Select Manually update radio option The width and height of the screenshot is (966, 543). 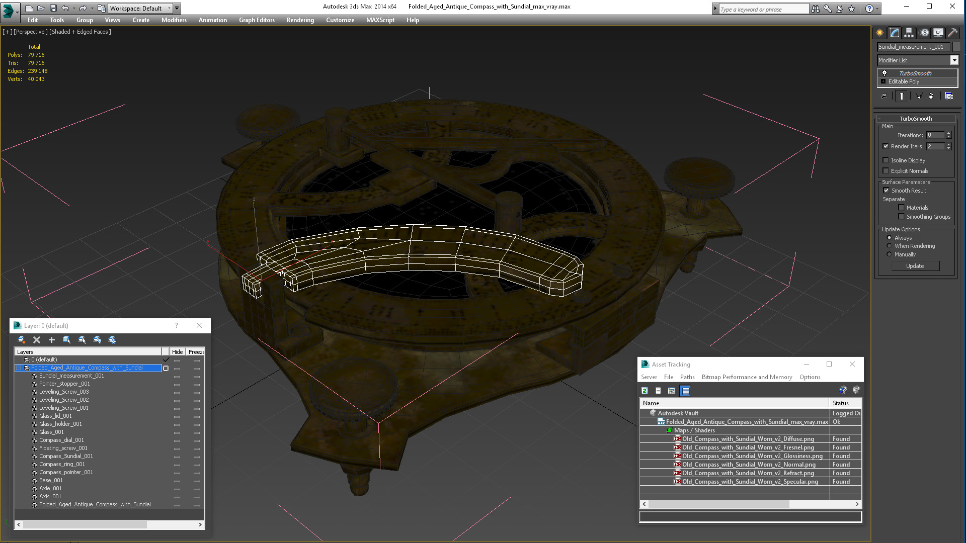(889, 254)
